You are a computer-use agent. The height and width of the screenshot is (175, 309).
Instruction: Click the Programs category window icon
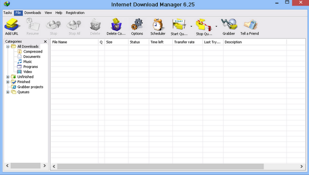click(19, 67)
